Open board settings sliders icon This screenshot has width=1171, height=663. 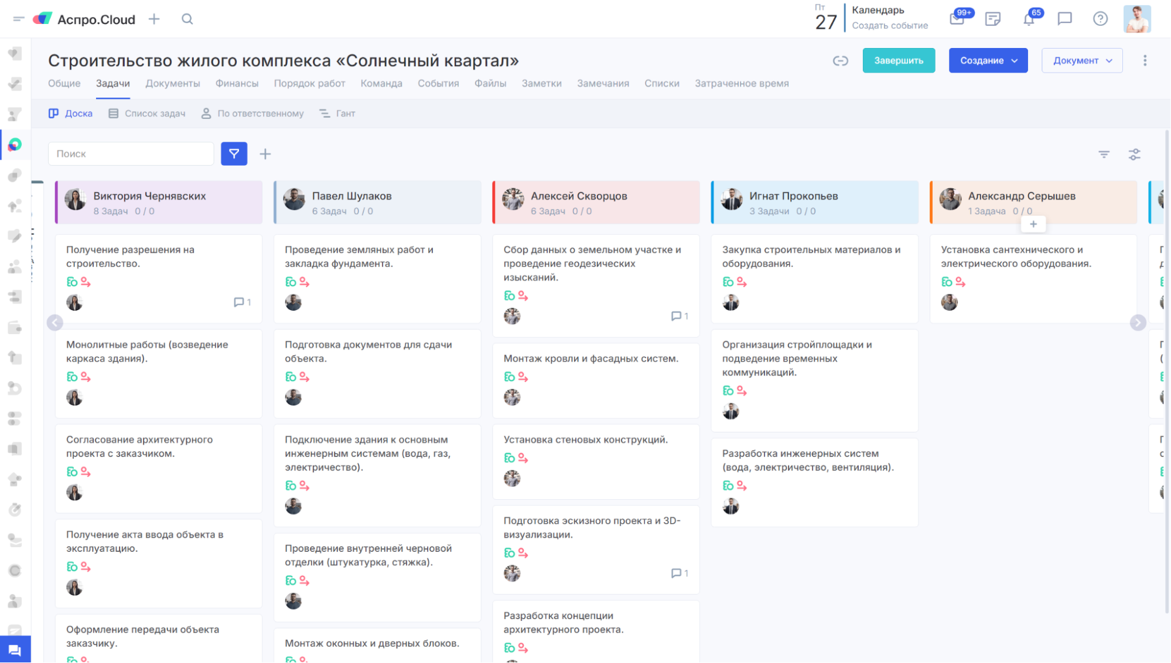(x=1135, y=154)
